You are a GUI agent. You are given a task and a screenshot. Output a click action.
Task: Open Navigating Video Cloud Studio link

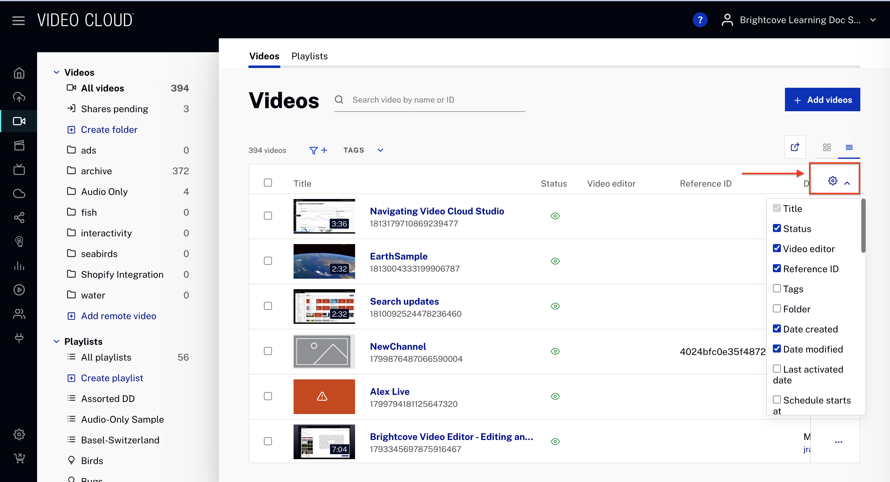point(437,211)
